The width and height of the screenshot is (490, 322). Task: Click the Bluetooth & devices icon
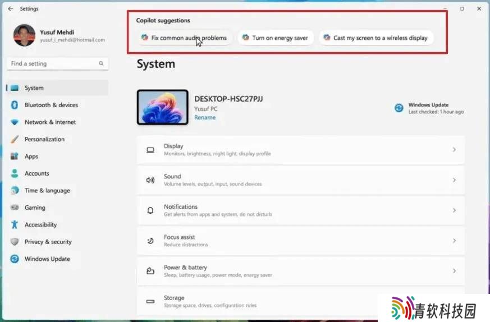click(15, 105)
